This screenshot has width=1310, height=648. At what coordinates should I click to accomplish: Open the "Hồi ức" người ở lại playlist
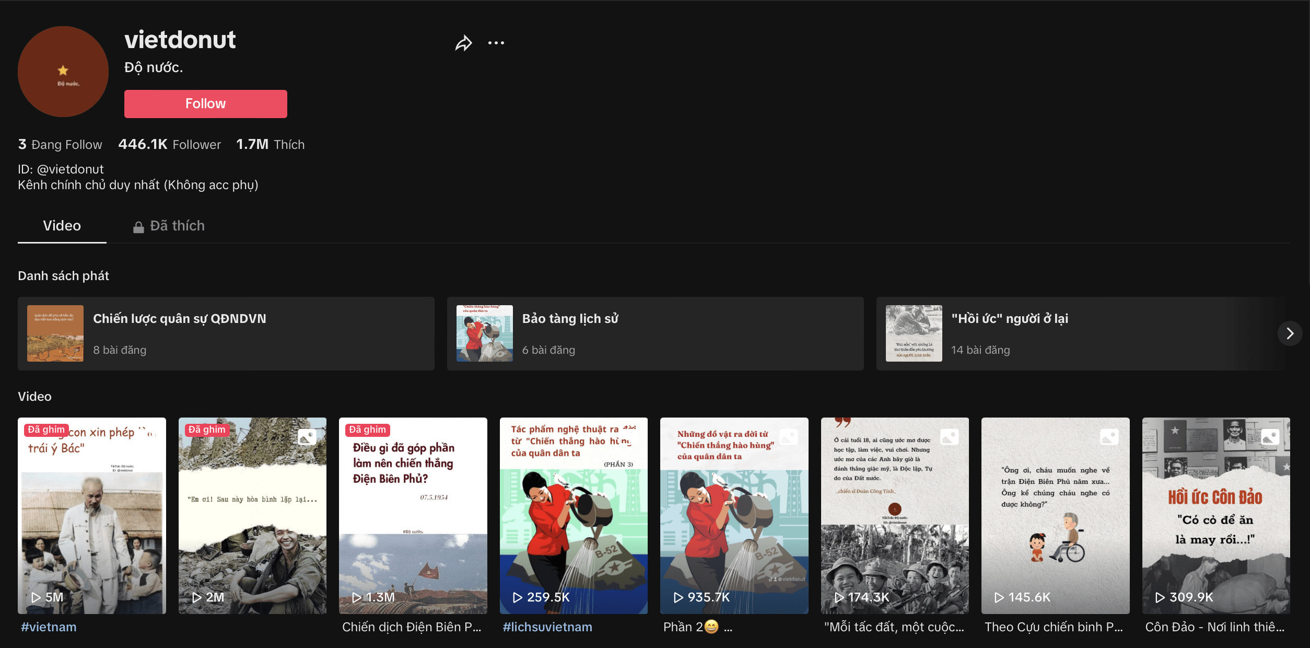tap(1081, 334)
